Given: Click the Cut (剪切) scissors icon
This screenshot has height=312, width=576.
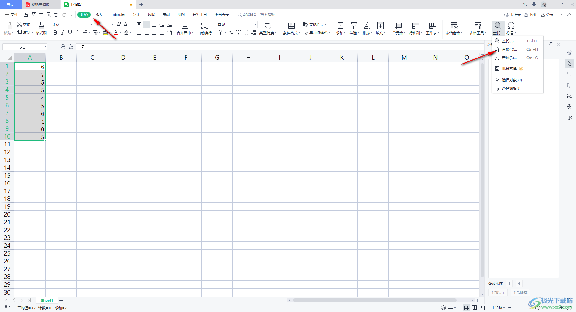Looking at the screenshot, I should coord(19,25).
